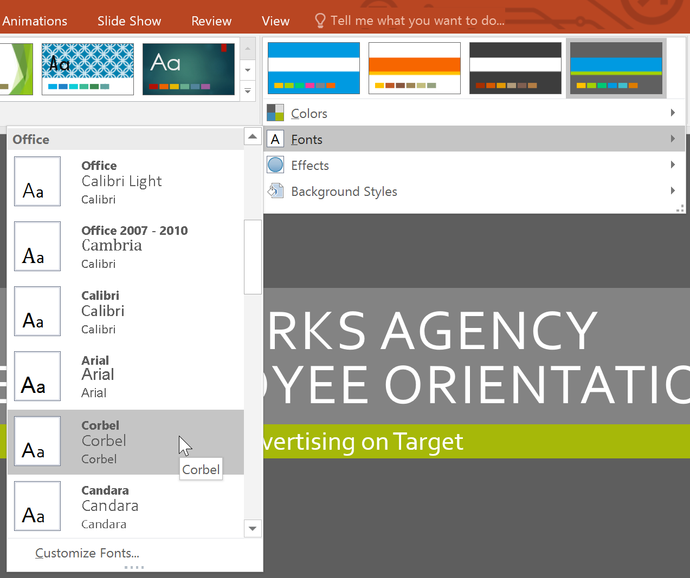The height and width of the screenshot is (578, 690).
Task: Click the font list scroll-down arrow
Action: coord(253,528)
